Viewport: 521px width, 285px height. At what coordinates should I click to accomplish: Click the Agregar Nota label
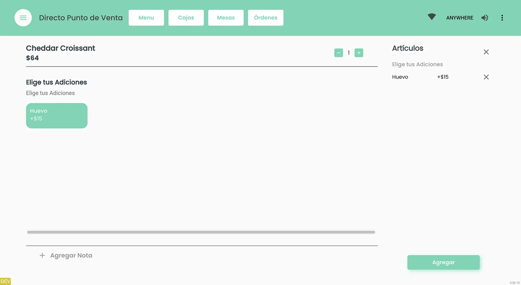71,255
